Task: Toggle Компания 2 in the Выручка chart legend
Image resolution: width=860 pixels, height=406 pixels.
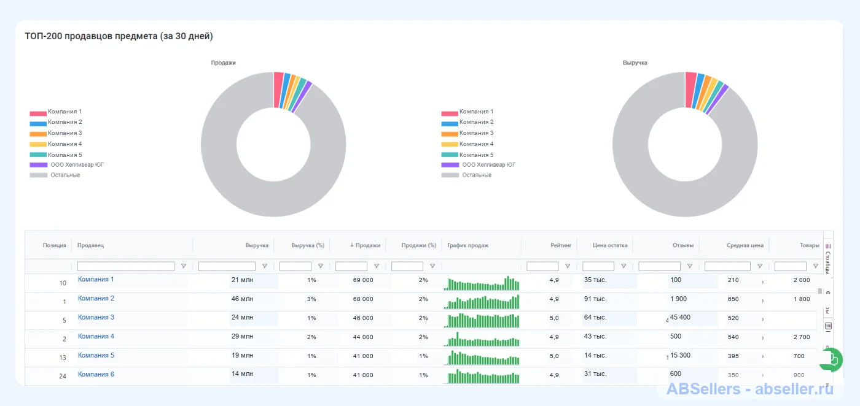Action: [x=467, y=123]
